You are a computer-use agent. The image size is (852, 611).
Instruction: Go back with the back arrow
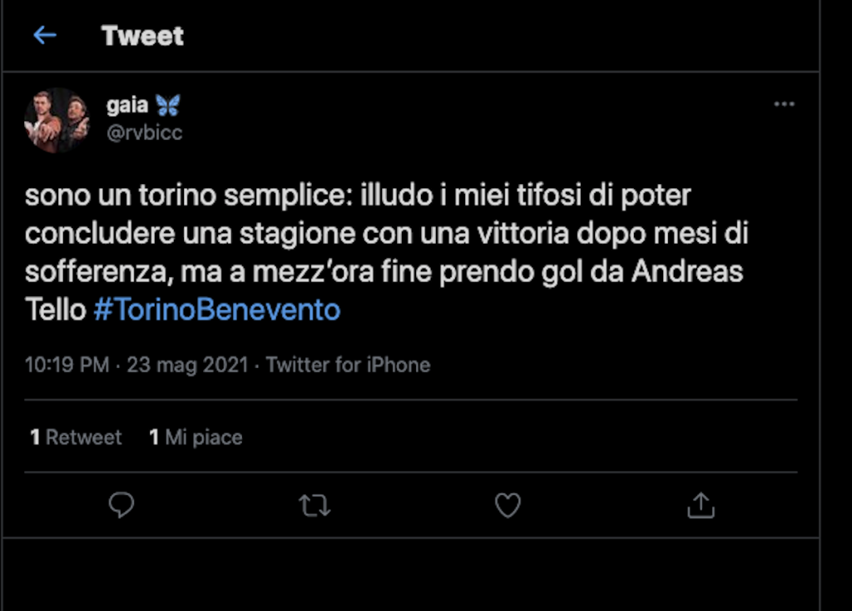(43, 35)
